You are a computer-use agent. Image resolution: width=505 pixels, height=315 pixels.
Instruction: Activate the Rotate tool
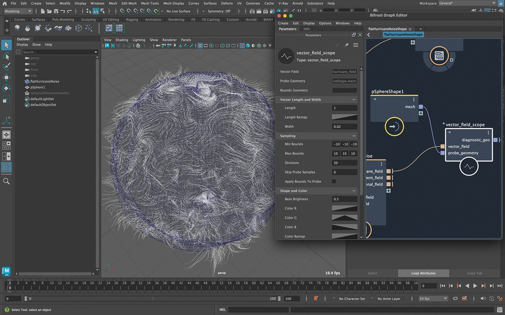click(6, 88)
